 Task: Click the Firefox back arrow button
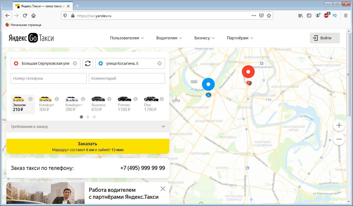click(x=7, y=16)
